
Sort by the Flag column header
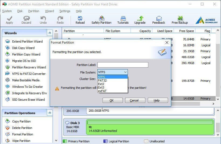(x=204, y=31)
